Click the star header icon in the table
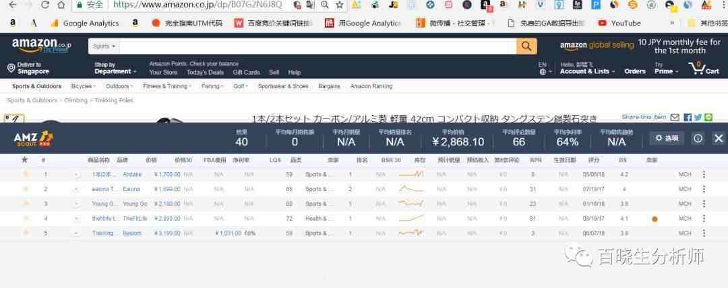Screen dimensions: 728x288 coord(25,159)
